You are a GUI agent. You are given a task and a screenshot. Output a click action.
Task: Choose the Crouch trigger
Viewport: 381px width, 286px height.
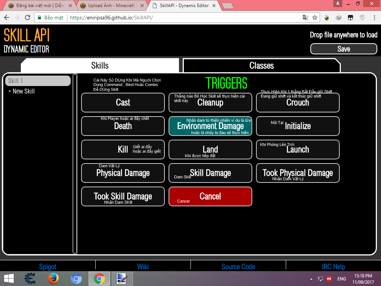point(298,102)
